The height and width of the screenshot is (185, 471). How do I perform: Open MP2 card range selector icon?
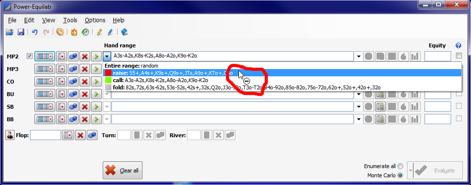pos(45,57)
